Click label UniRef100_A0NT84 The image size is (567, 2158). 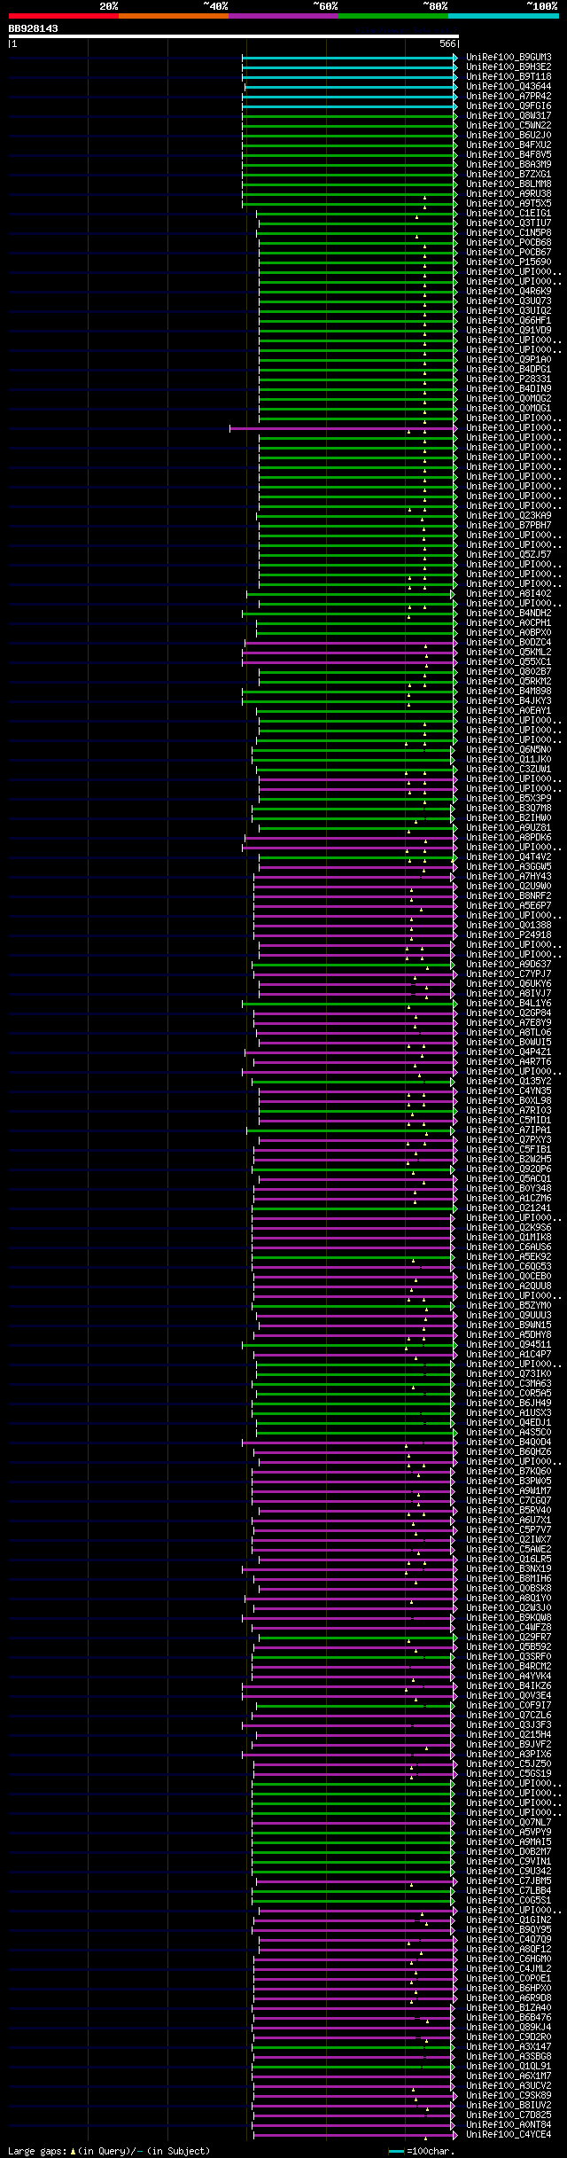[509, 2125]
